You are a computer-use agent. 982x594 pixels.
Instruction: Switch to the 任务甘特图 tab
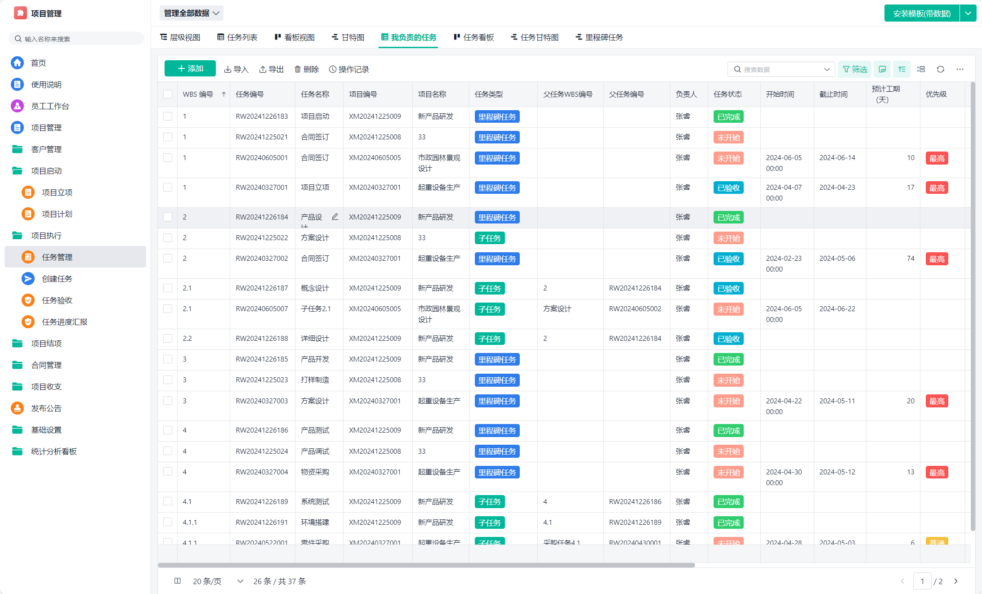coord(535,37)
